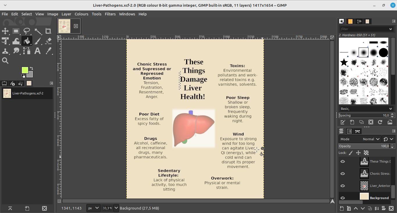Toggle lock position and size
The image size is (397, 213).
[358, 153]
